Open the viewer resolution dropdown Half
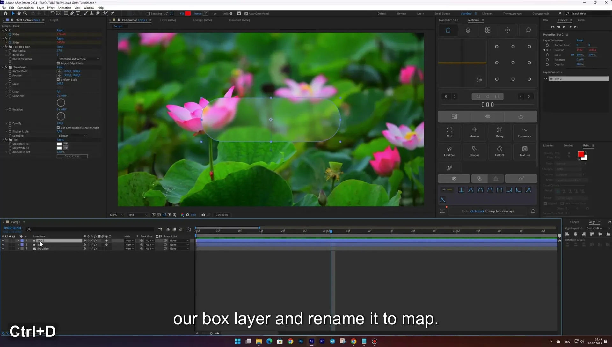Viewport: 612px width, 347px height. click(138, 215)
